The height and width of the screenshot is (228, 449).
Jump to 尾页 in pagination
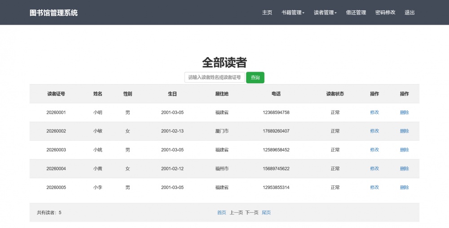266,213
